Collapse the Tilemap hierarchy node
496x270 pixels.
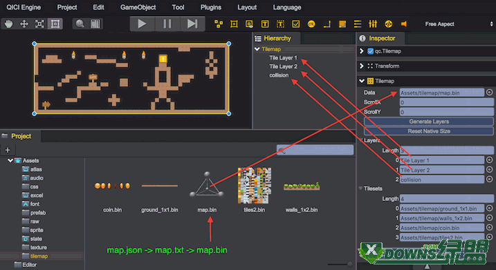point(257,49)
